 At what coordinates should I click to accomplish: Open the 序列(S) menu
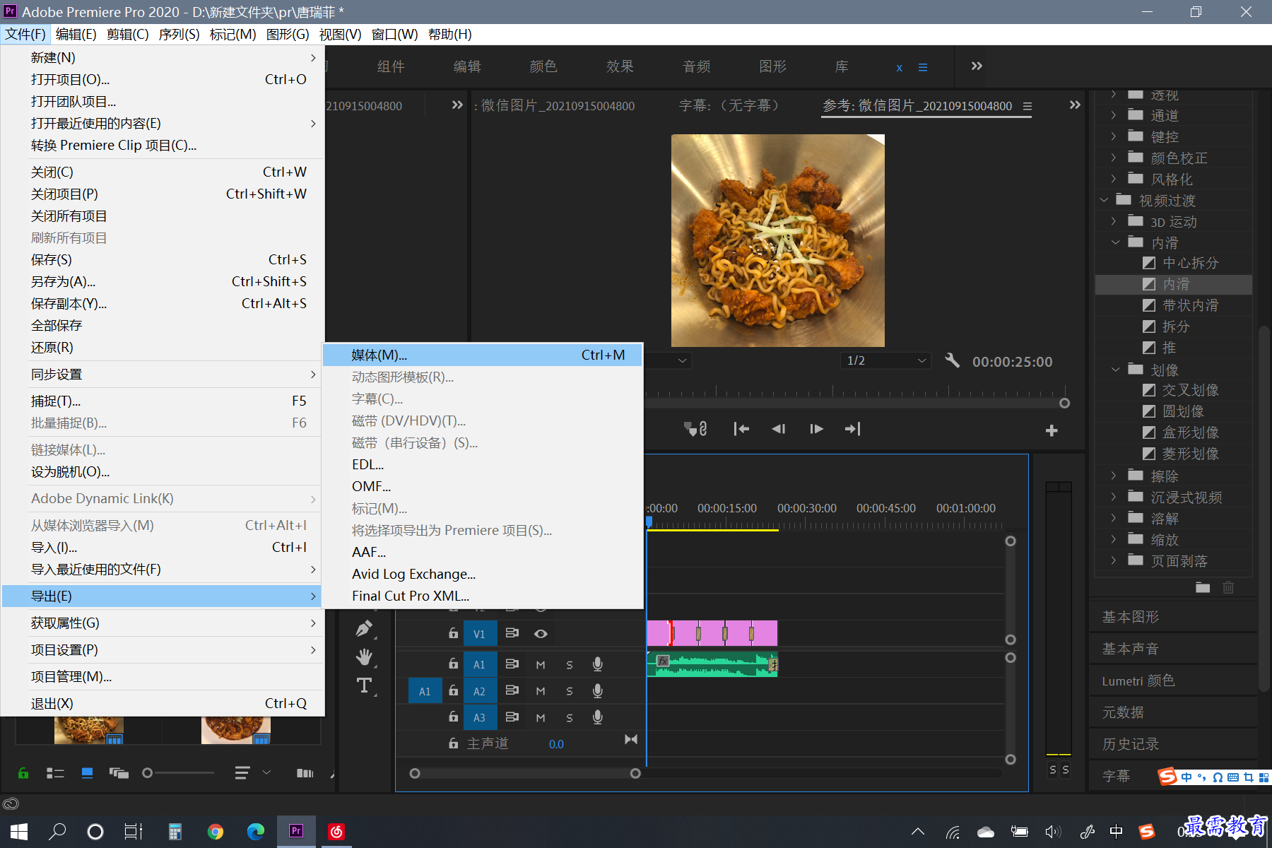tap(179, 34)
